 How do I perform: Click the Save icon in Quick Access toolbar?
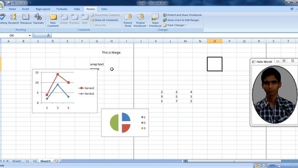(9, 3)
